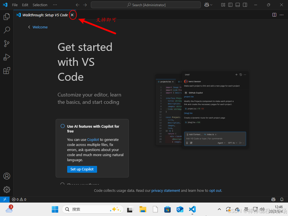Screen dimensions: 288x216
Task: Select the Walkthrough: Setup VS Code tab
Action: pos(45,15)
